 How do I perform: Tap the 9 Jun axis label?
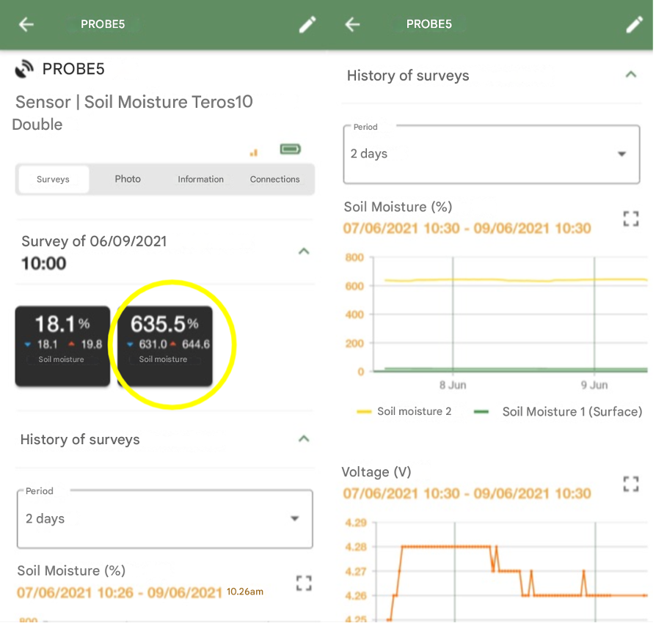(594, 386)
